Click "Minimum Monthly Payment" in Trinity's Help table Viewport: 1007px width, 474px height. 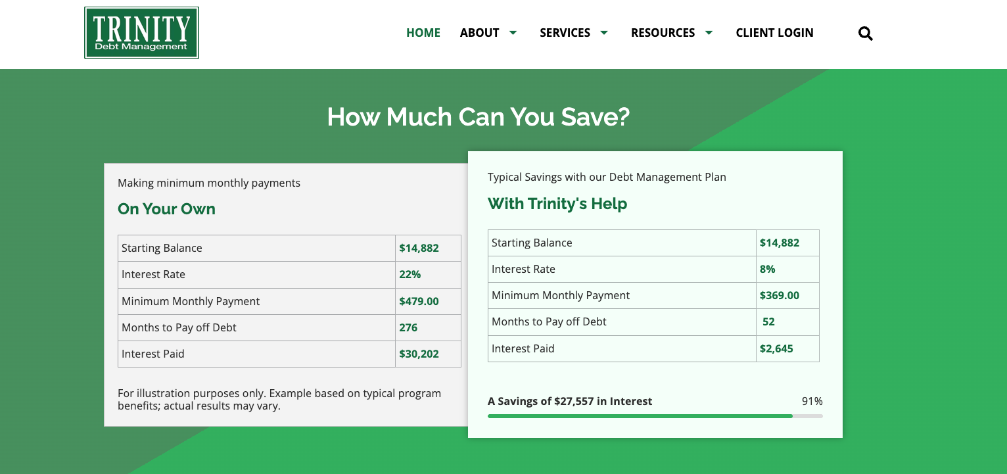tap(561, 295)
